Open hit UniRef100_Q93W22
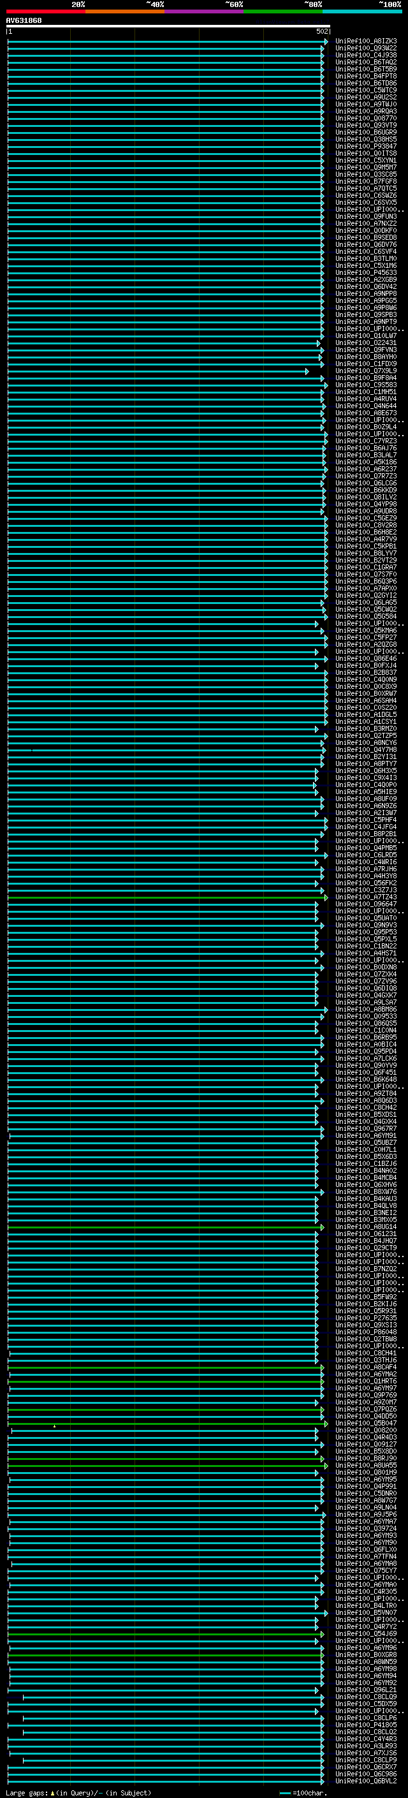This screenshot has height=1798, width=408. [365, 48]
